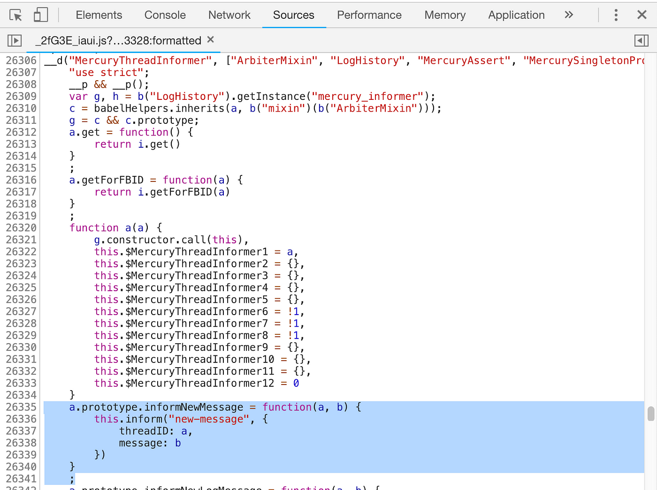Click $MercuryThreadInformer1 = a line
Image resolution: width=657 pixels, height=490 pixels.
pos(196,252)
